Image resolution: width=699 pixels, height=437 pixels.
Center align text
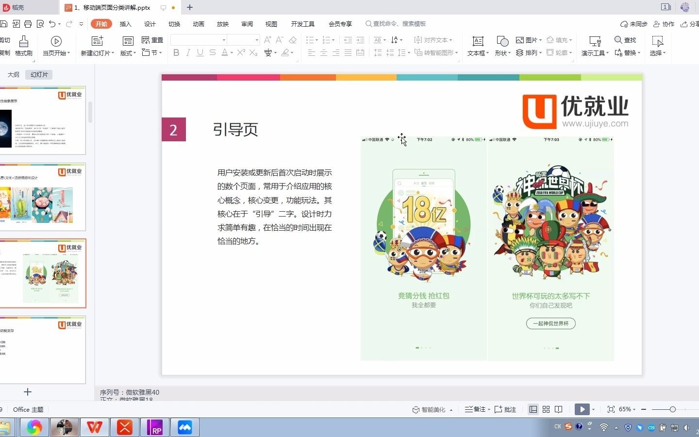[x=324, y=52]
